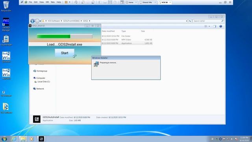Expand the dropdown next to pause icon
The image size is (252, 142).
[x=70, y=2]
